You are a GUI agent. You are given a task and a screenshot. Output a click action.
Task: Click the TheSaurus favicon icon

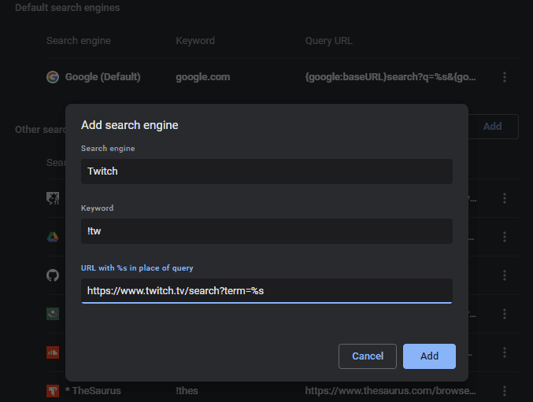(53, 391)
